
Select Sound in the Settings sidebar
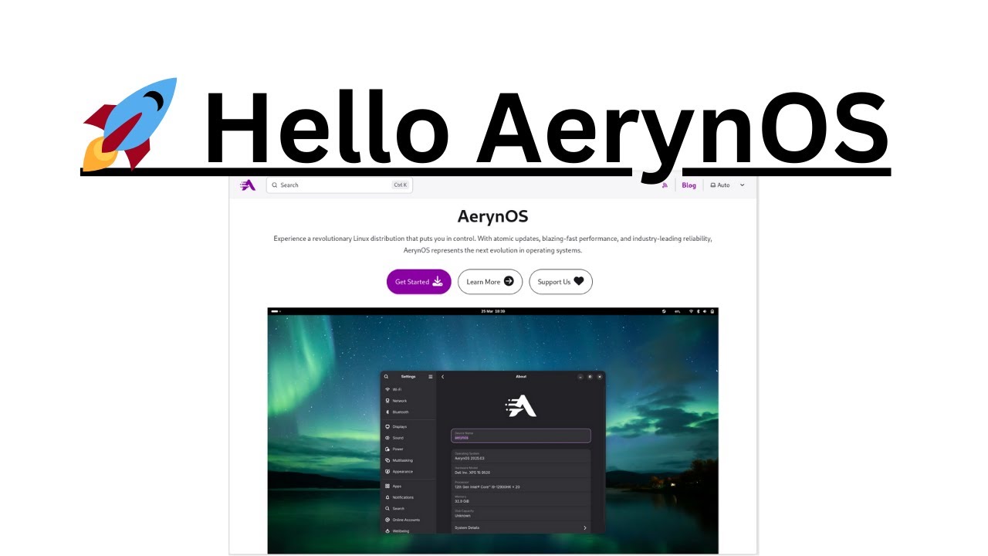pyautogui.click(x=408, y=438)
